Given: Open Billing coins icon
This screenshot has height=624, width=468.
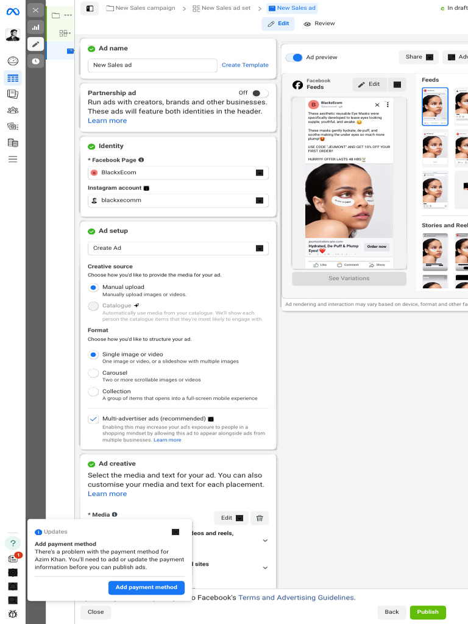Looking at the screenshot, I should (13, 143).
